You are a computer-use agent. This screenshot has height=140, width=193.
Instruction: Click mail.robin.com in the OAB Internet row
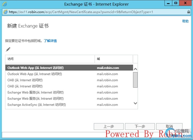click(107, 80)
